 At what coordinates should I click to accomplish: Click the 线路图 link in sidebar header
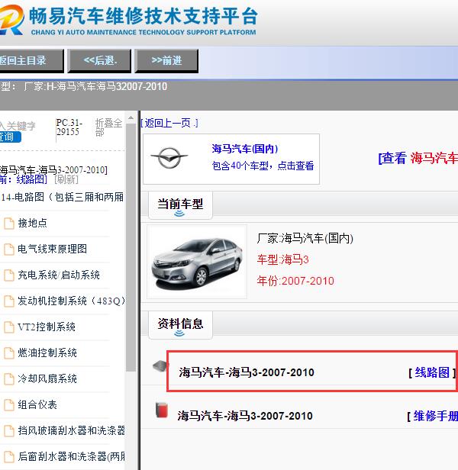point(32,179)
